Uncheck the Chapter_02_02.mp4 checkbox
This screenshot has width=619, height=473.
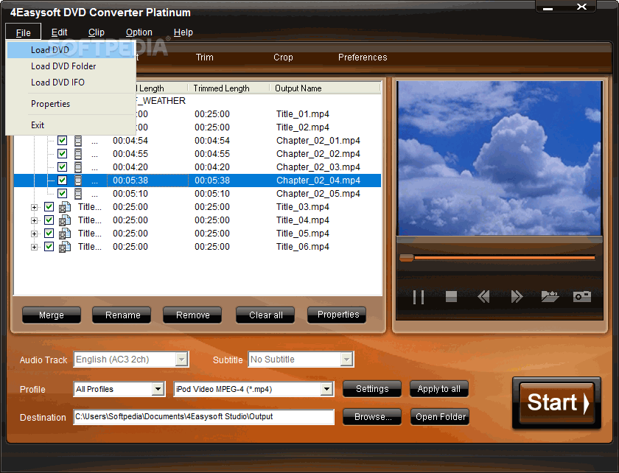coord(62,153)
